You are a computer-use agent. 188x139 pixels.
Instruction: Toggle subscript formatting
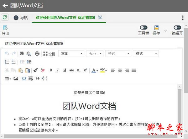tap(79, 70)
